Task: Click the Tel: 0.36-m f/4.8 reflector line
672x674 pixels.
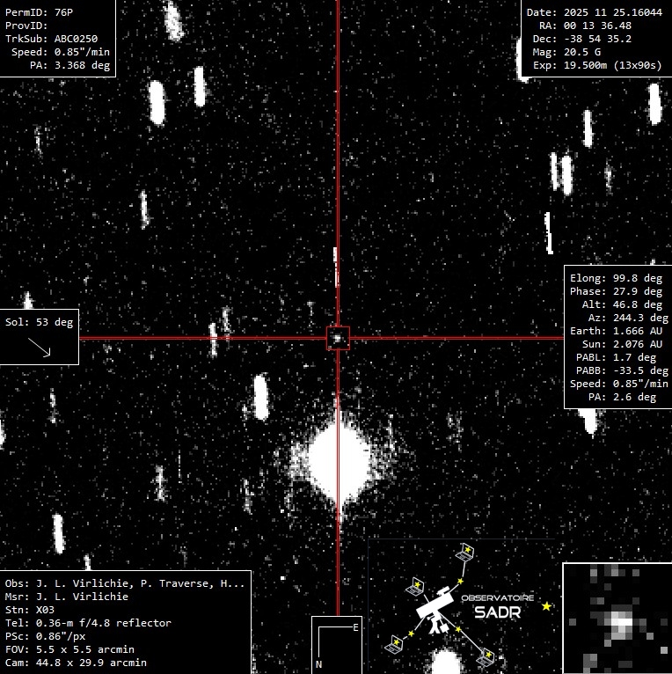Action: [88, 623]
